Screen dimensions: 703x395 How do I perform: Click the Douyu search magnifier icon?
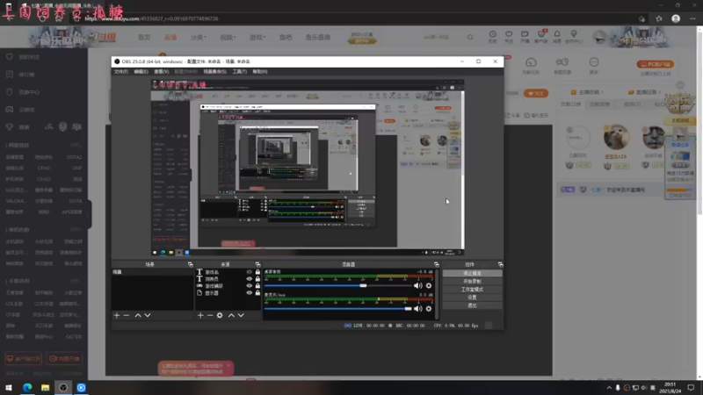click(x=470, y=37)
